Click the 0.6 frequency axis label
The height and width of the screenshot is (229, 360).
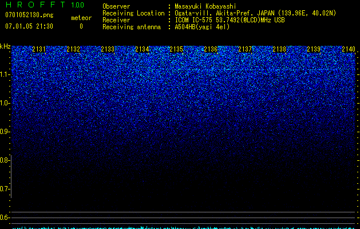pos(5,218)
